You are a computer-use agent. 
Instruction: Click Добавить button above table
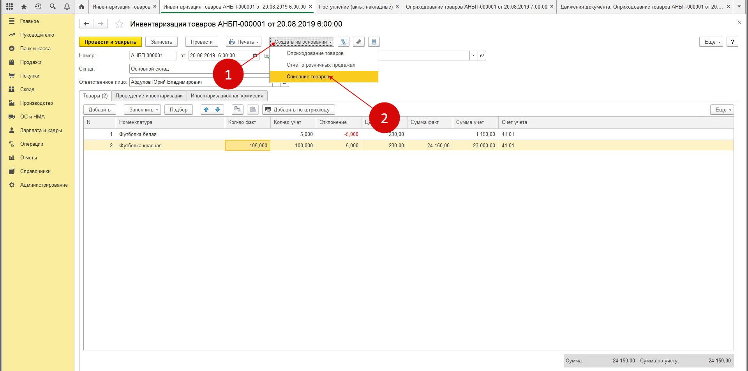coord(100,110)
